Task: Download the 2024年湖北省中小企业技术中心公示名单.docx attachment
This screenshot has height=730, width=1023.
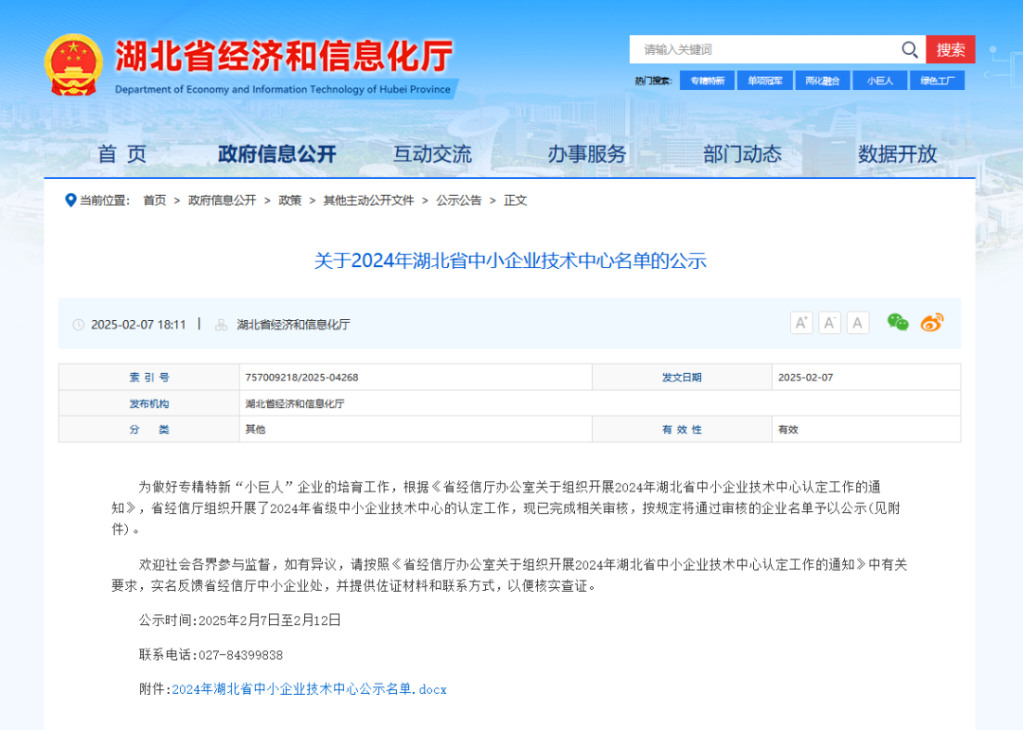Action: pyautogui.click(x=309, y=689)
